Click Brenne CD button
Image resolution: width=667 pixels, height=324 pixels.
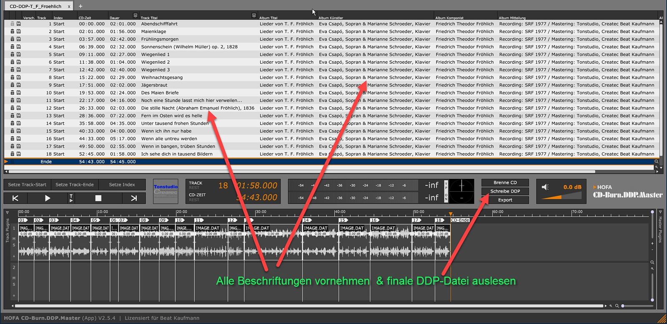click(505, 183)
